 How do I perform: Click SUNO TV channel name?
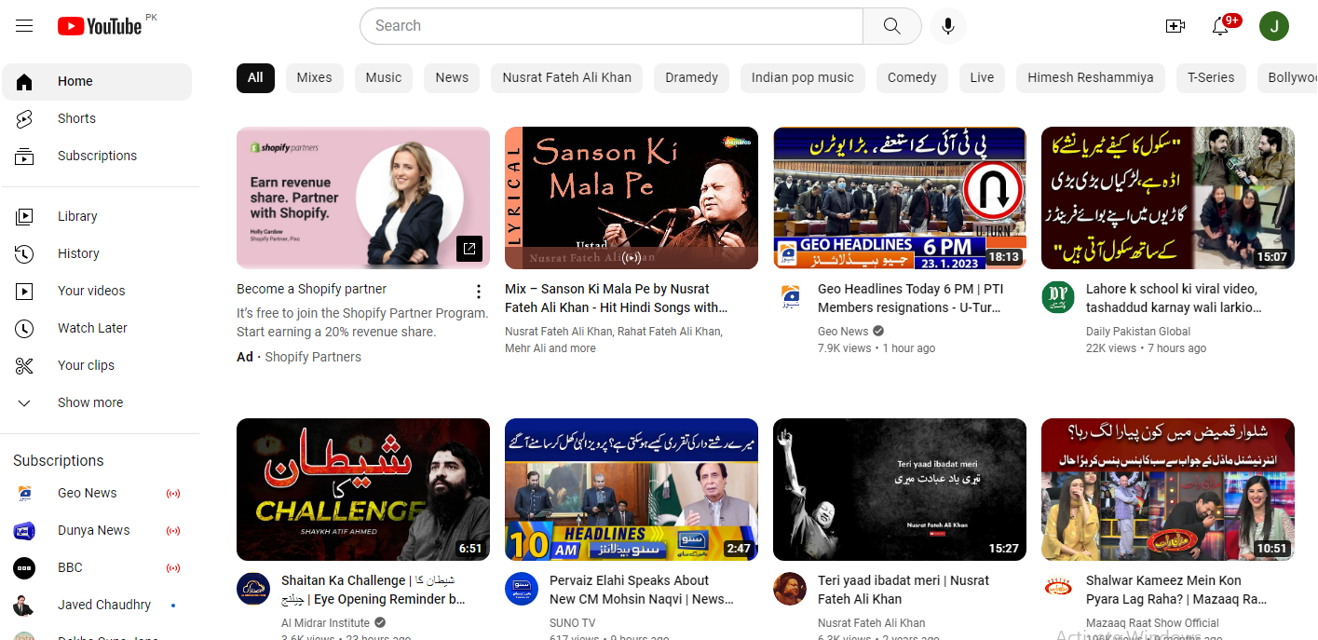click(x=572, y=622)
